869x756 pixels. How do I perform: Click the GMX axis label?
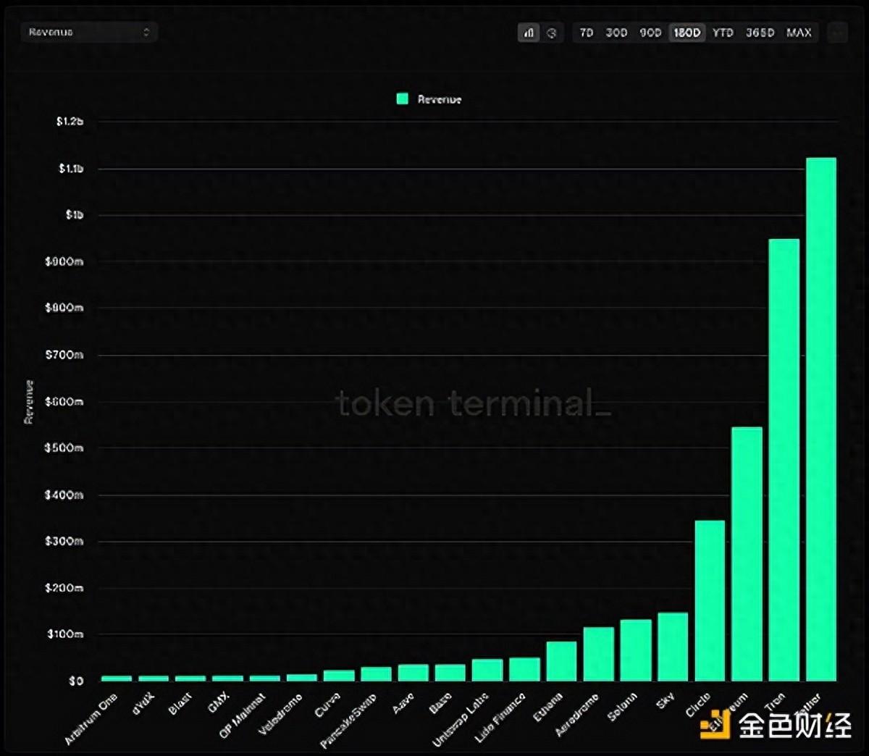pos(219,702)
